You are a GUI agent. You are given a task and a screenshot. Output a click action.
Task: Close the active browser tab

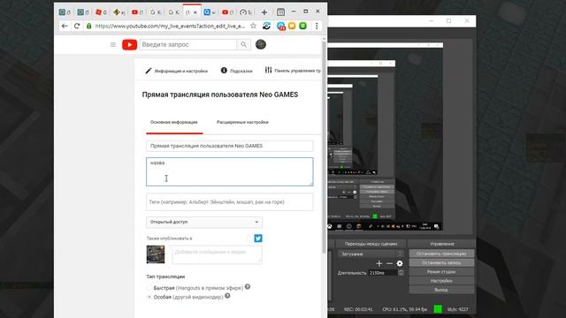(195, 12)
